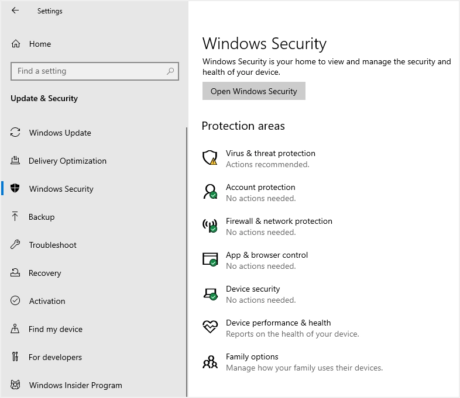Click the sidebar vertical scrollbar

click(187, 262)
